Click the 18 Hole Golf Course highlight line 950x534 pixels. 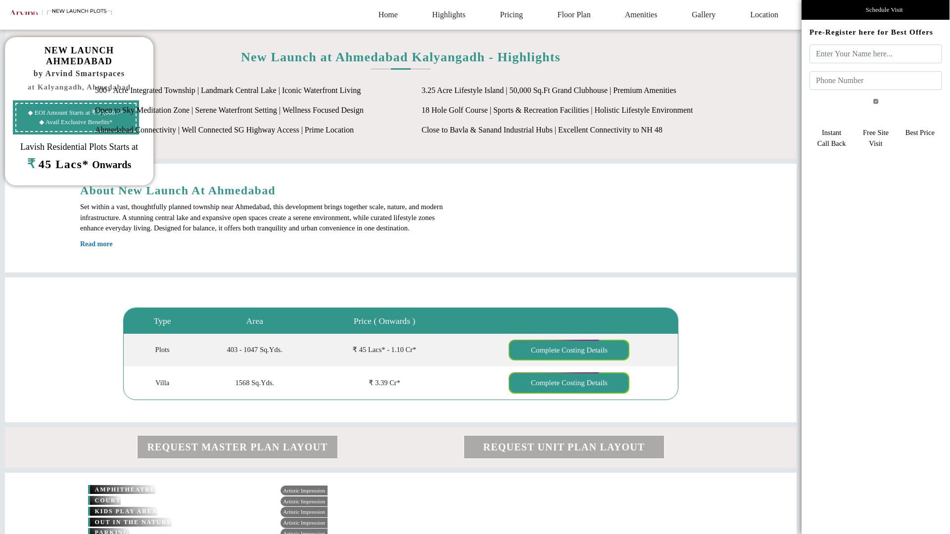557,110
